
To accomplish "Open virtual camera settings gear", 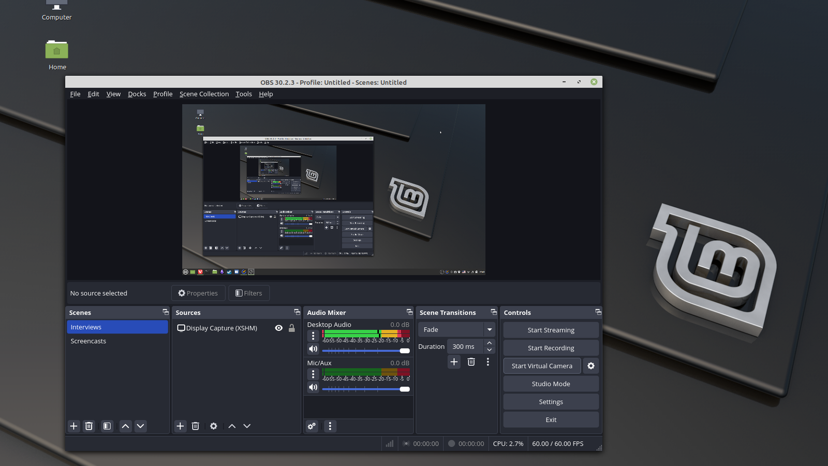I will tap(591, 366).
